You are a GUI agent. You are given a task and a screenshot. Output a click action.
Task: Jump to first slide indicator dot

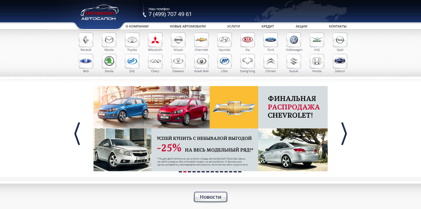click(180, 172)
